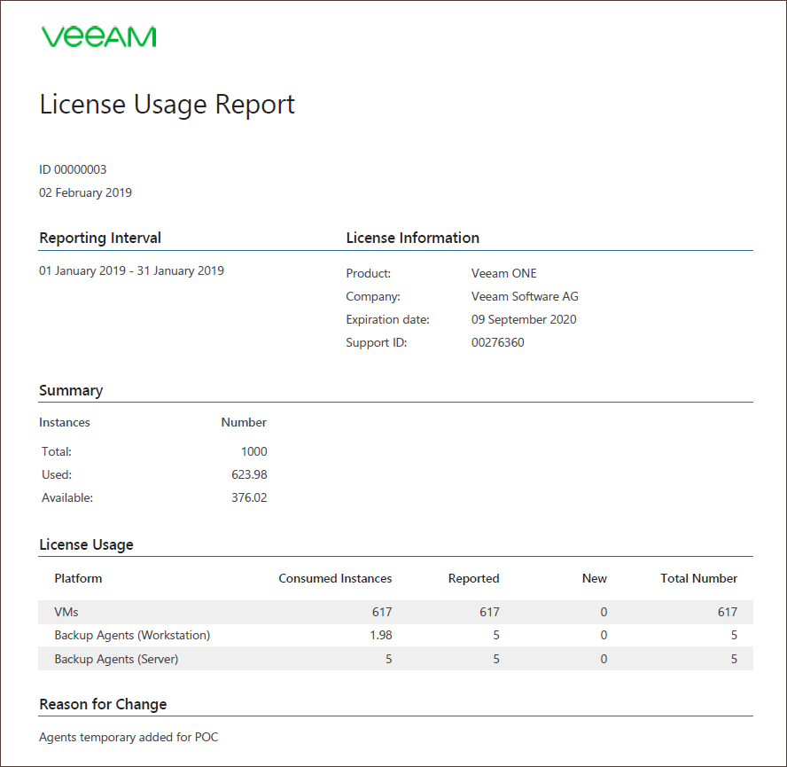
Task: Click the green Veeam logo
Action: (99, 36)
